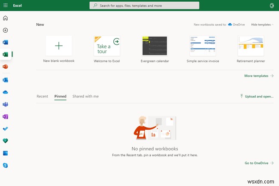Click the Excel title in header
The image size is (279, 186).
point(17,6)
